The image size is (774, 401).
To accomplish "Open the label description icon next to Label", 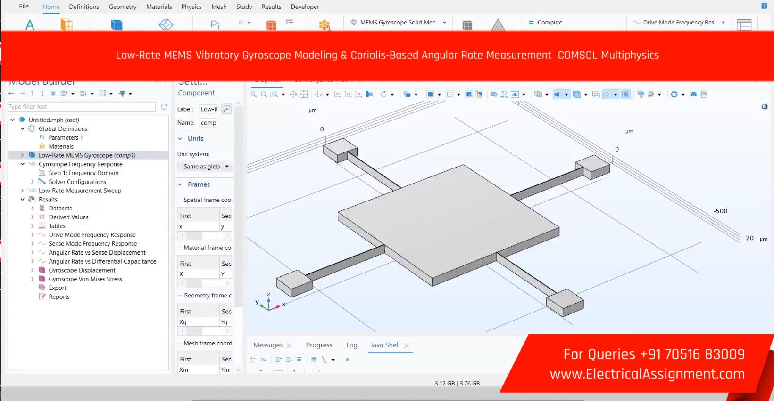I will [227, 109].
